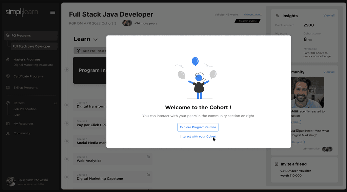
Task: Click the cohort peers avatar cluster
Action: pos(127,23)
